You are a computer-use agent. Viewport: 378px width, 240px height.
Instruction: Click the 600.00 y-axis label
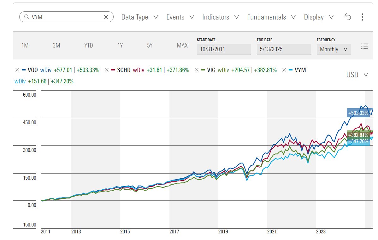click(x=29, y=95)
